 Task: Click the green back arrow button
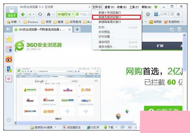click(23, 14)
